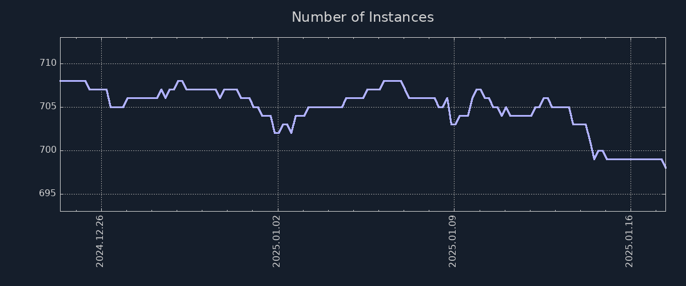The image size is (686, 286).
Task: Click the 710 gridline at the 2025.01.02 intersection
Action: coord(278,63)
